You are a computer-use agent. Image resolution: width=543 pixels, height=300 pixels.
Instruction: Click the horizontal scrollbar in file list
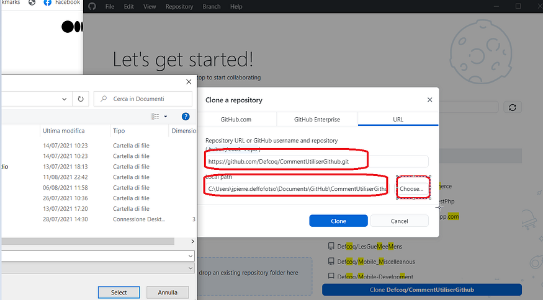[88, 241]
